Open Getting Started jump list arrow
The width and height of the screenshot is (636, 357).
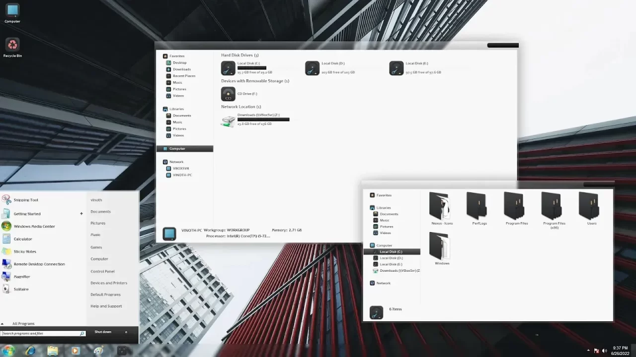coord(81,214)
